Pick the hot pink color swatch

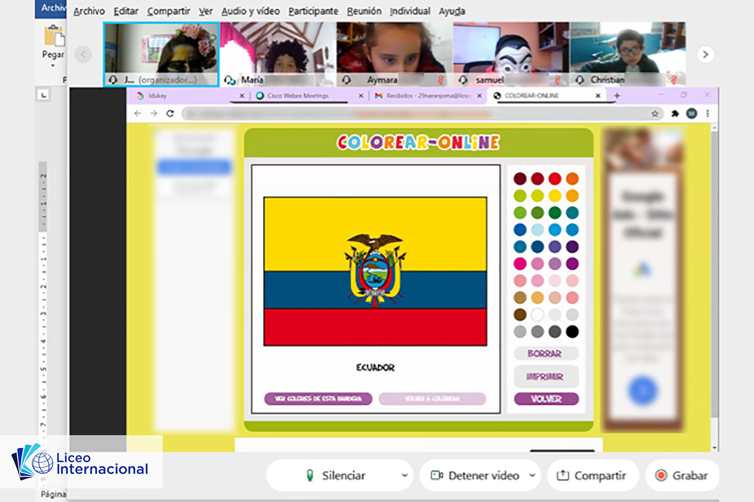520,263
